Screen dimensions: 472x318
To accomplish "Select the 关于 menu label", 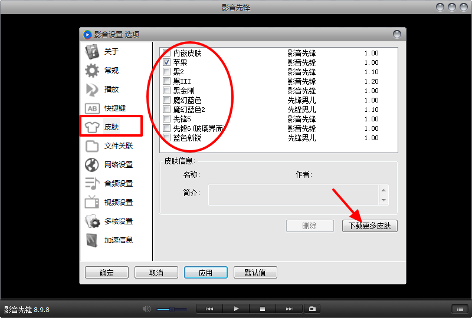I will (x=112, y=52).
